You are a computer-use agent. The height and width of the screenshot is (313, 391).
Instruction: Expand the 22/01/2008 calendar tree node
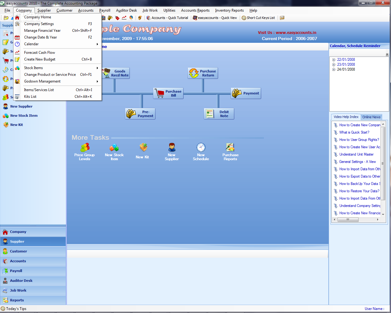coord(334,60)
